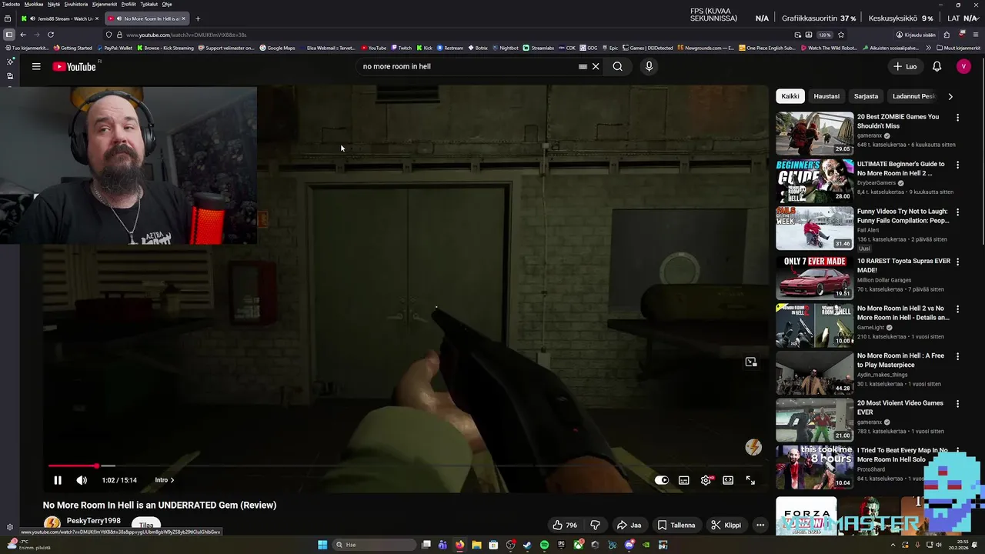Click the video cast/miniplayer overlay icon
The image size is (985, 554).
(751, 362)
